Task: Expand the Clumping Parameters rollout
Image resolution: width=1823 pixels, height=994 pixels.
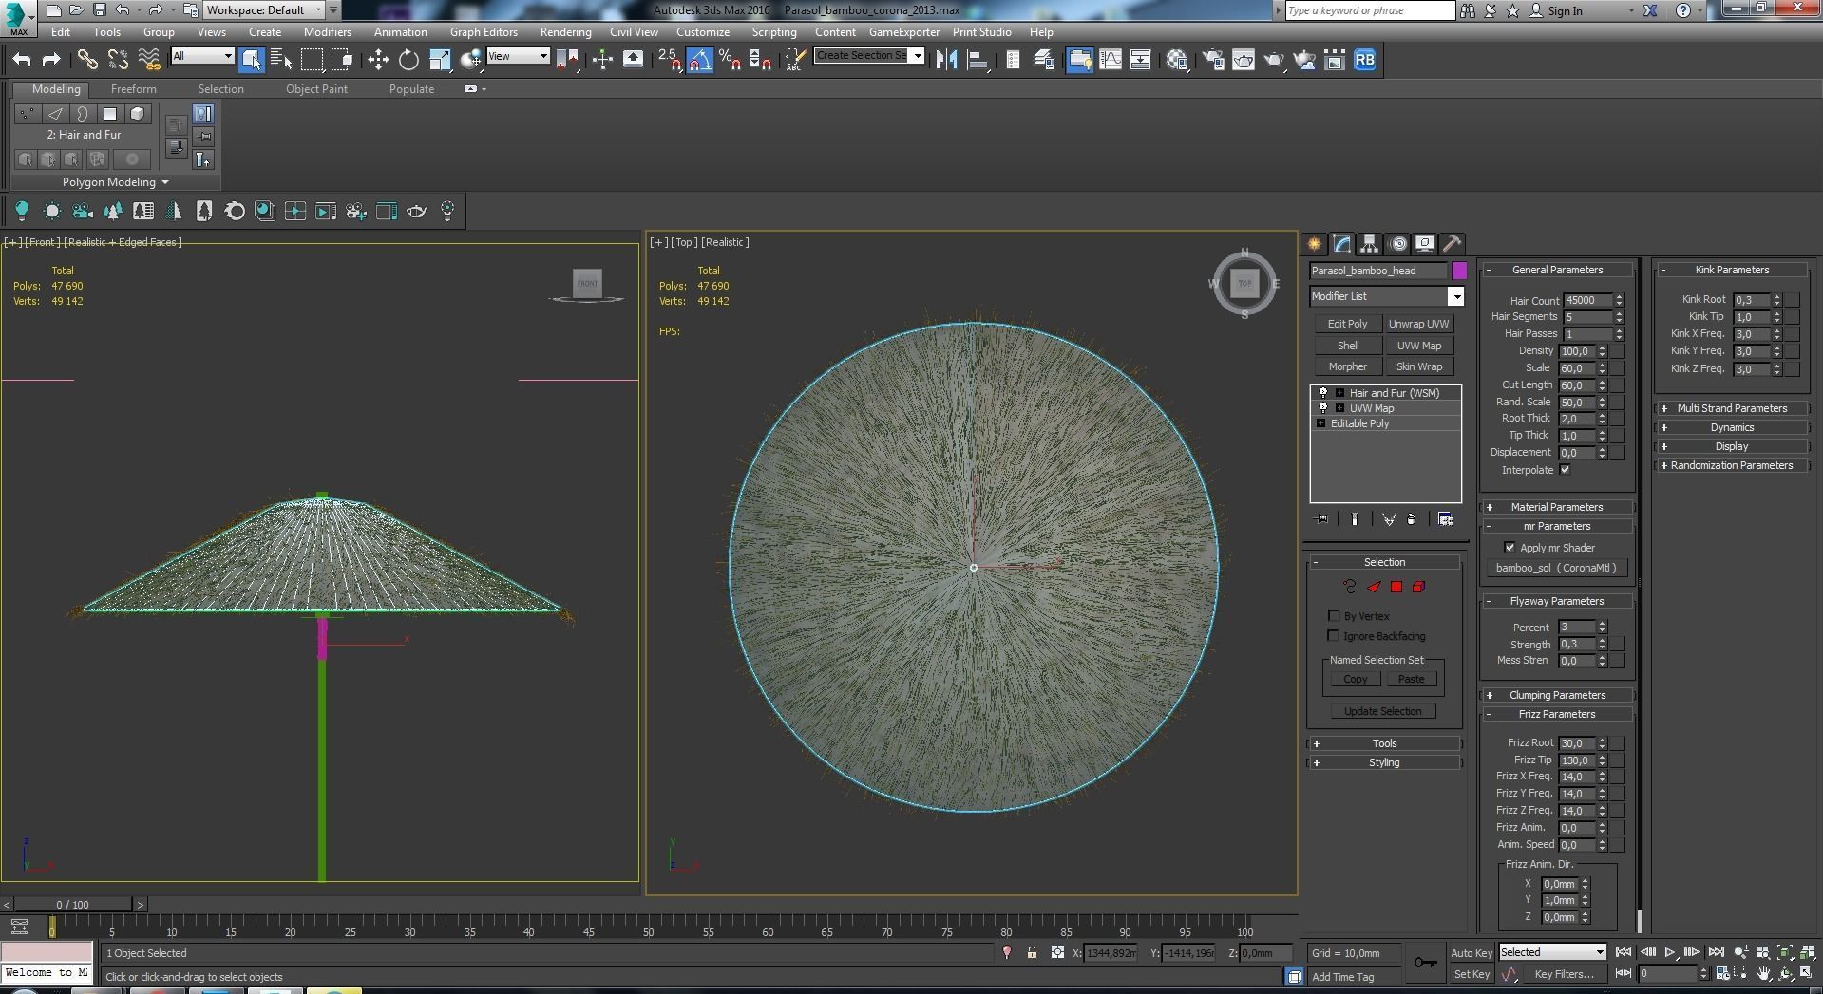Action: 1557,695
